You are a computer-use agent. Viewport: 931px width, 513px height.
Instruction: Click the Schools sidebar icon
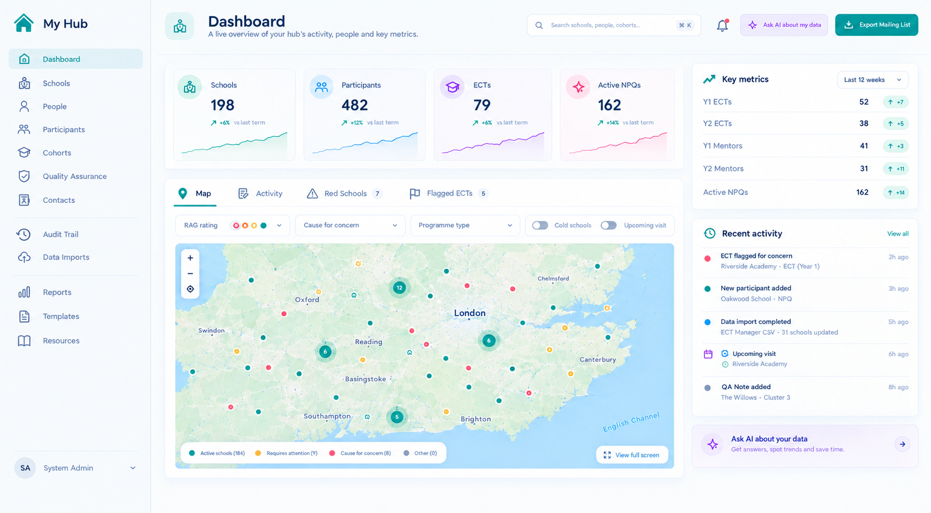[x=24, y=83]
